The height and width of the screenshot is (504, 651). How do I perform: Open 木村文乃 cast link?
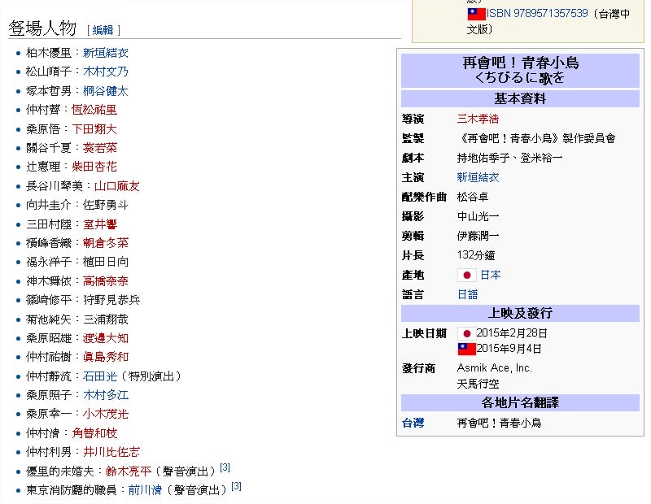[x=106, y=72]
